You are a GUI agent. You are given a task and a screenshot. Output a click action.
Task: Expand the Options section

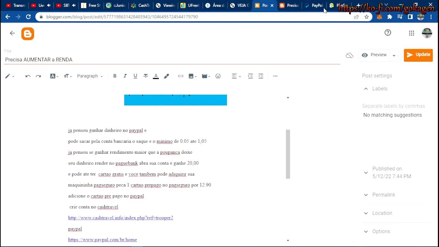[x=366, y=232]
